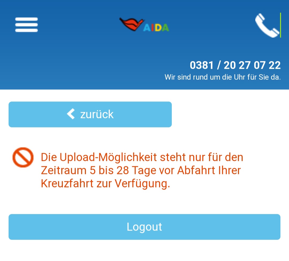Click the 'für Sie da.' tagline ending

click(x=264, y=77)
